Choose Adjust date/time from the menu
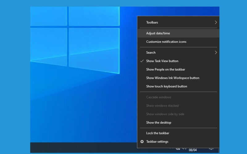The height and width of the screenshot is (154, 247). (178, 33)
